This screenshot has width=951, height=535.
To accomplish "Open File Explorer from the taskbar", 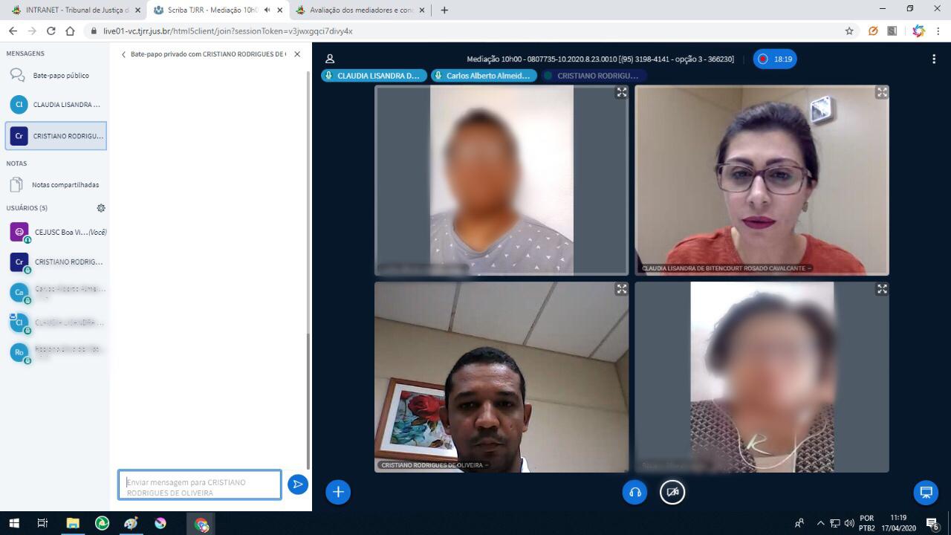I will click(73, 523).
